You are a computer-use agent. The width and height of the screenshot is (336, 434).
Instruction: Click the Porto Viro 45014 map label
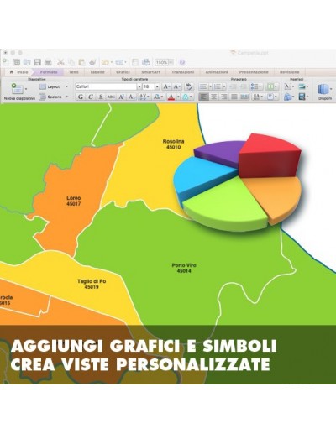tap(184, 268)
